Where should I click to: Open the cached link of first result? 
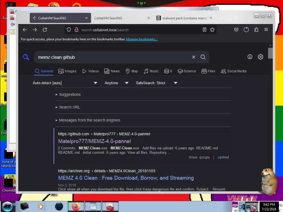[x=223, y=157]
